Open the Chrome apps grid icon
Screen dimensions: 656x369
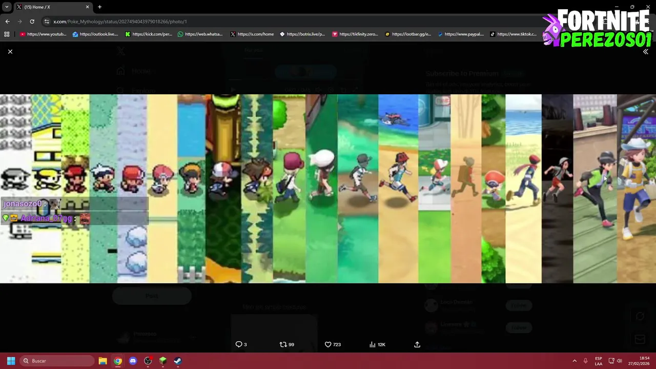[7, 34]
